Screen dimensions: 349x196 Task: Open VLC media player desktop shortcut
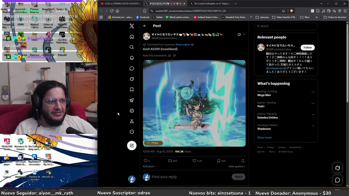pyautogui.click(x=7, y=160)
